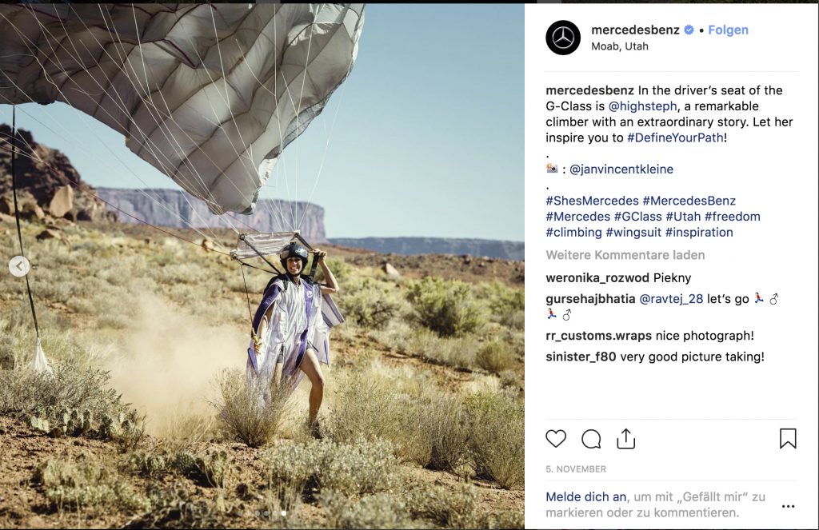Open the three-dot more options menu
The height and width of the screenshot is (530, 819).
788,506
